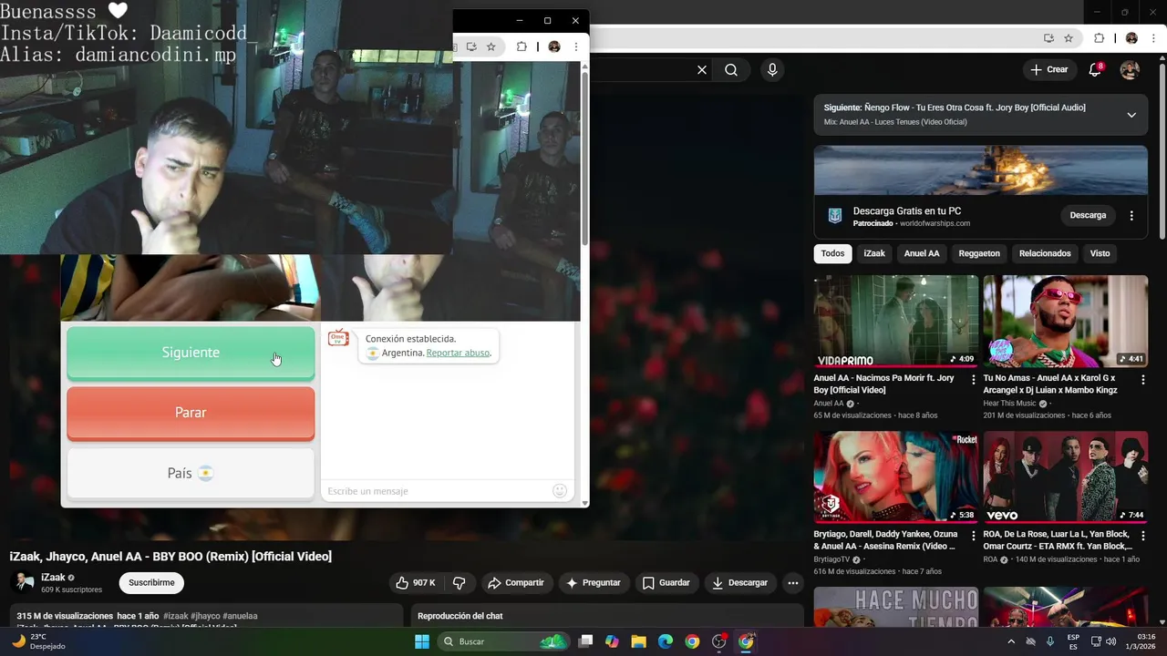Open more options on the World of Warships ad
Image resolution: width=1167 pixels, height=656 pixels.
pyautogui.click(x=1131, y=216)
